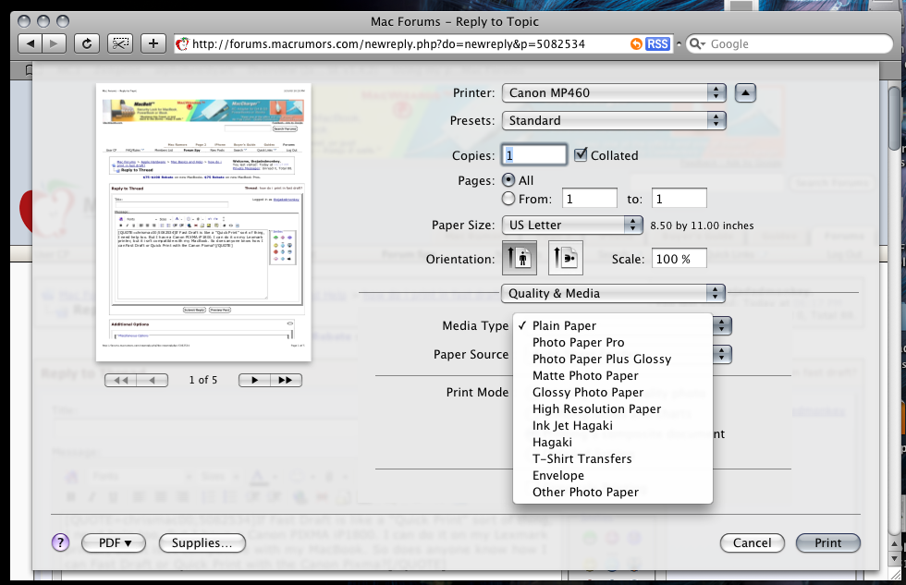The width and height of the screenshot is (906, 585).
Task: Choose T-Shirt Transfers media
Action: 612,459
